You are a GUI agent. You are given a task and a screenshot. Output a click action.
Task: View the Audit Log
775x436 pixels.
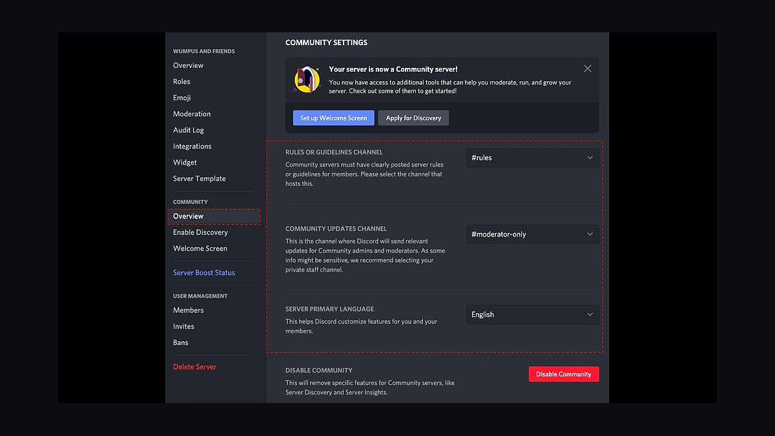pos(189,130)
